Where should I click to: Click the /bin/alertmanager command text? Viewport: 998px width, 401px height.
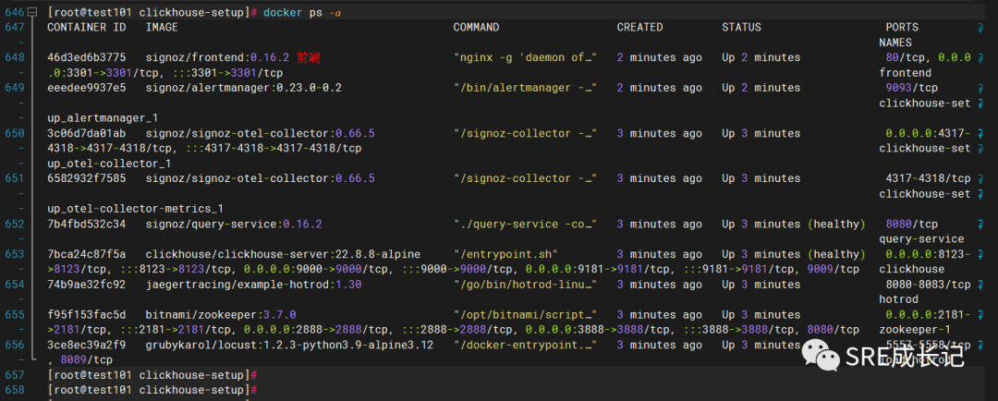tap(525, 88)
